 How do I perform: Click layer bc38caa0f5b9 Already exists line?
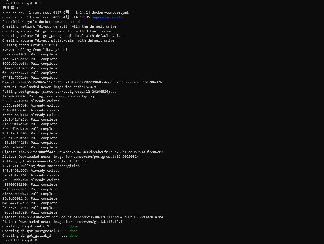point(31,105)
